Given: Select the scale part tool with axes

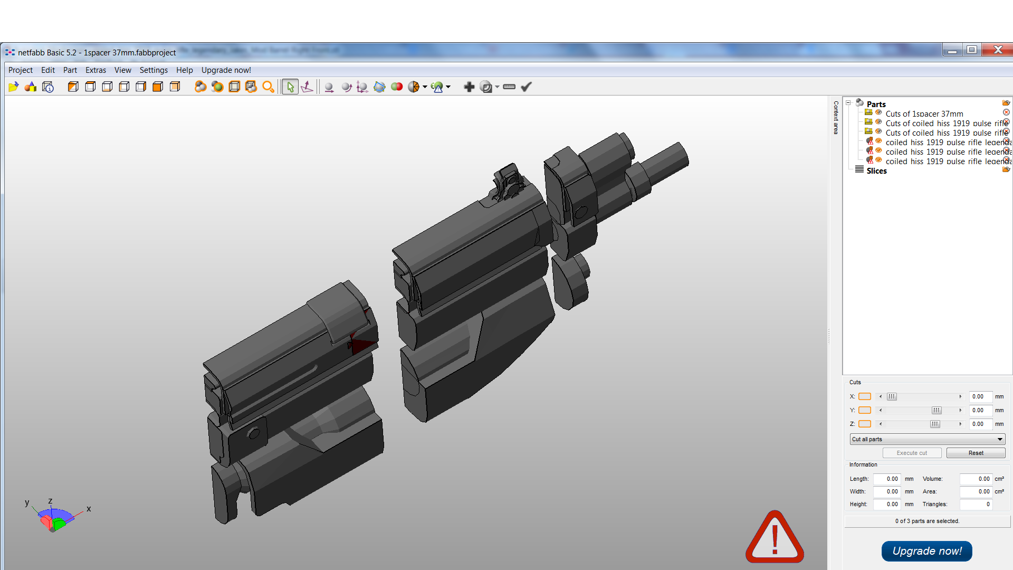Looking at the screenshot, I should pos(362,87).
